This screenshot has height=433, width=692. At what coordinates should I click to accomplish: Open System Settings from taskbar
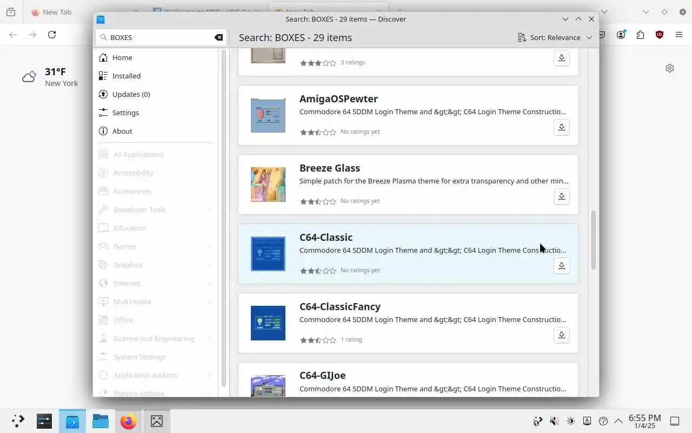coord(44,421)
